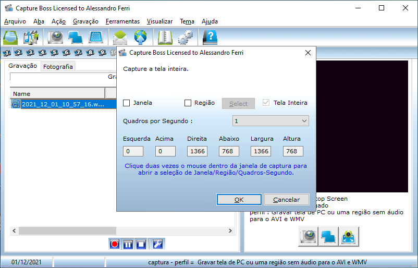The height and width of the screenshot is (268, 418).
Task: Click the Name column header
Action: 57,94
